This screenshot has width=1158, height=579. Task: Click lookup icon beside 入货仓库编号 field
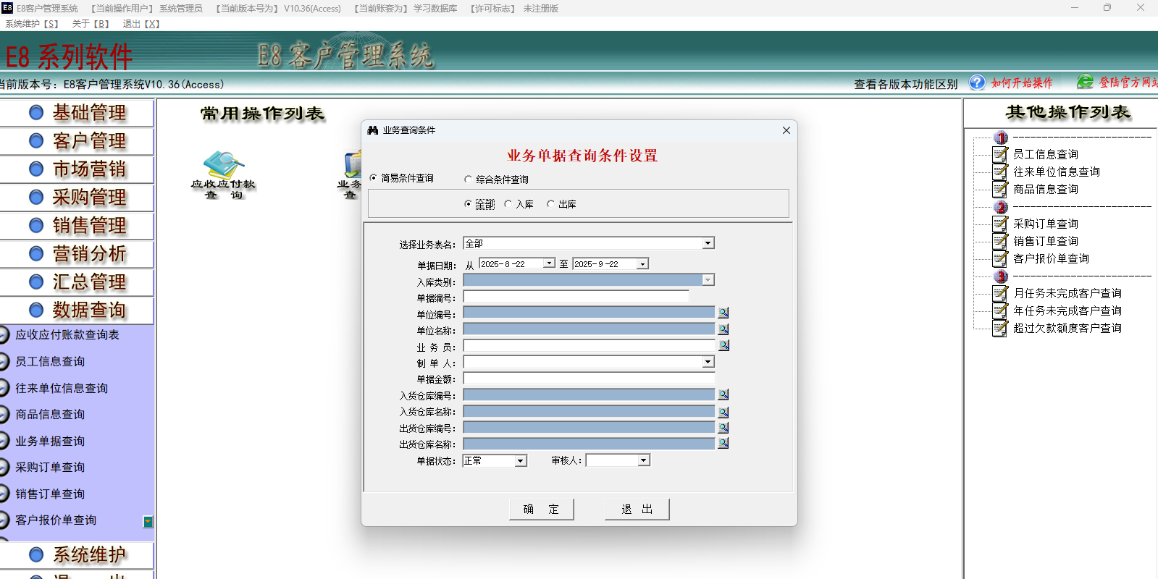point(723,394)
